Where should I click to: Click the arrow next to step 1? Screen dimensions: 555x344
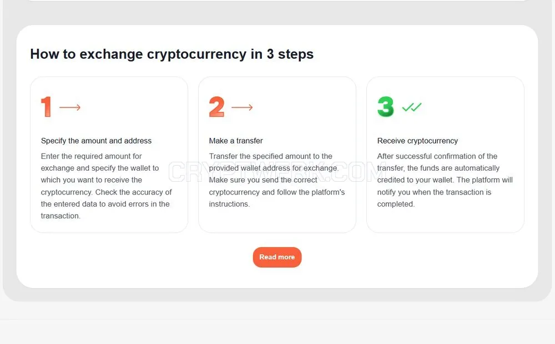click(x=70, y=107)
